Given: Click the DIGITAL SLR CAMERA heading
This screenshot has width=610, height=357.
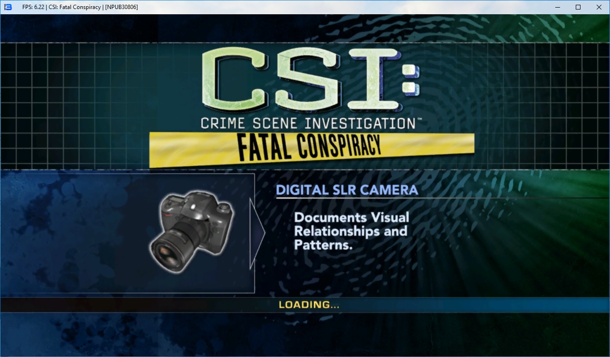Looking at the screenshot, I should tap(347, 190).
